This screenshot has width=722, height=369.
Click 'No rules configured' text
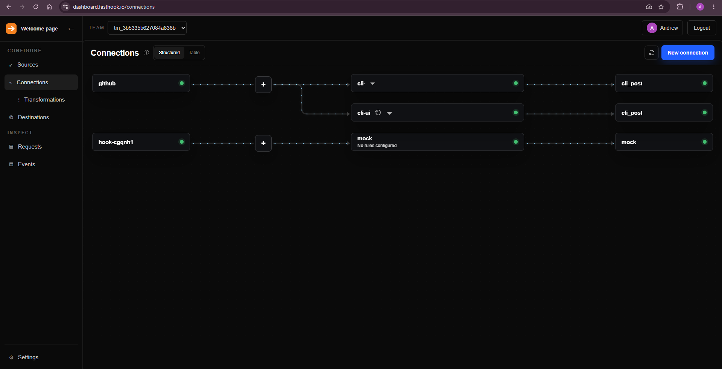click(x=377, y=146)
